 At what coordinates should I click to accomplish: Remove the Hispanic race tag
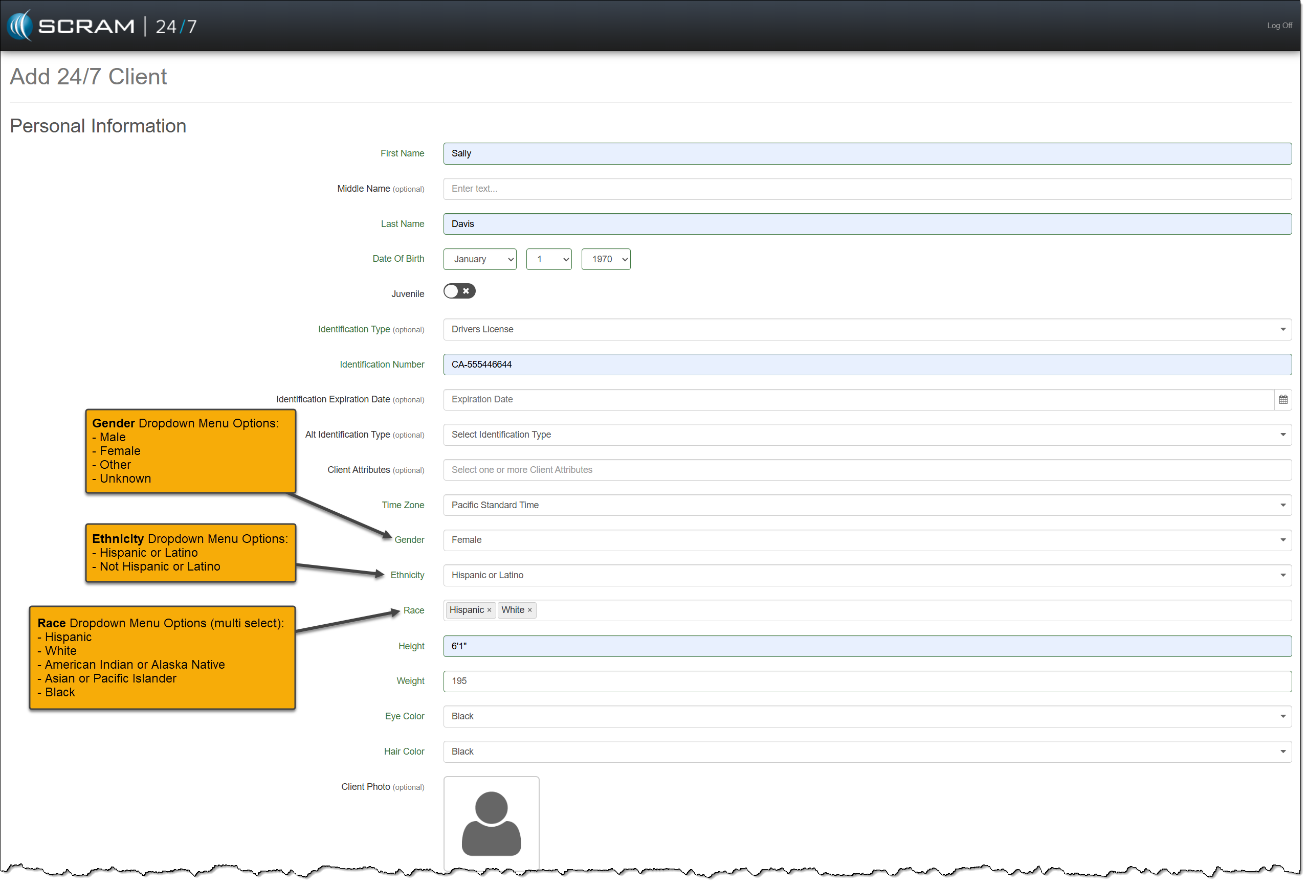tap(489, 610)
